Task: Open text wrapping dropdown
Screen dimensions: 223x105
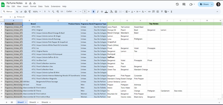Action: pos(138,12)
